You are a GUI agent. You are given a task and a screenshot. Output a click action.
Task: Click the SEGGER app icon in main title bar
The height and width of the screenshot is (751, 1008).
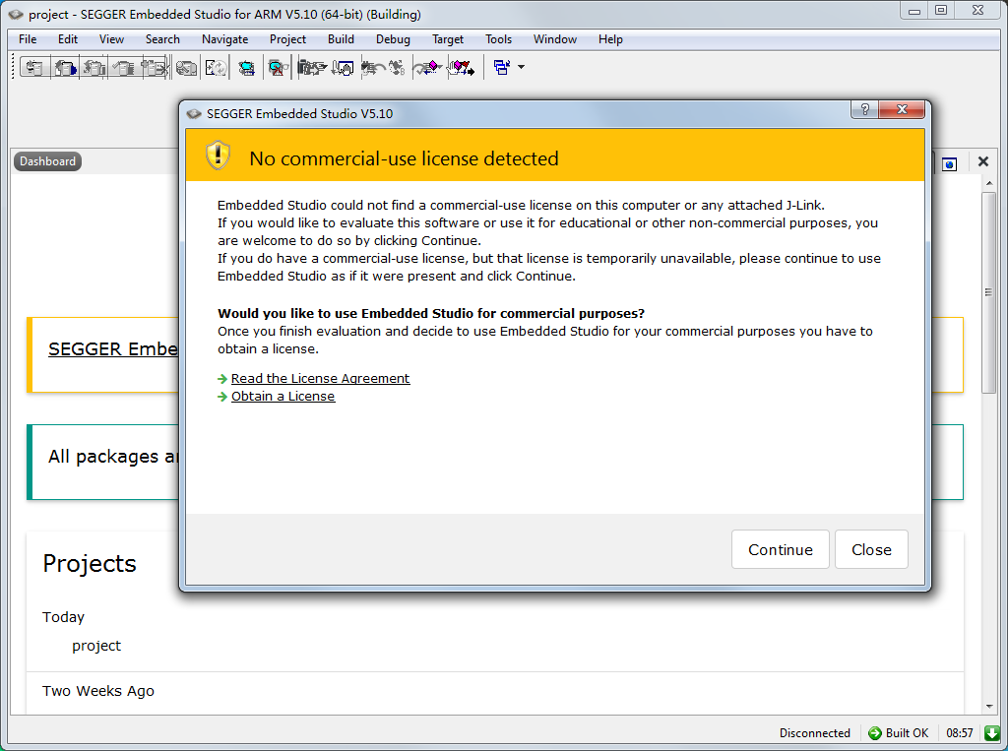16,14
